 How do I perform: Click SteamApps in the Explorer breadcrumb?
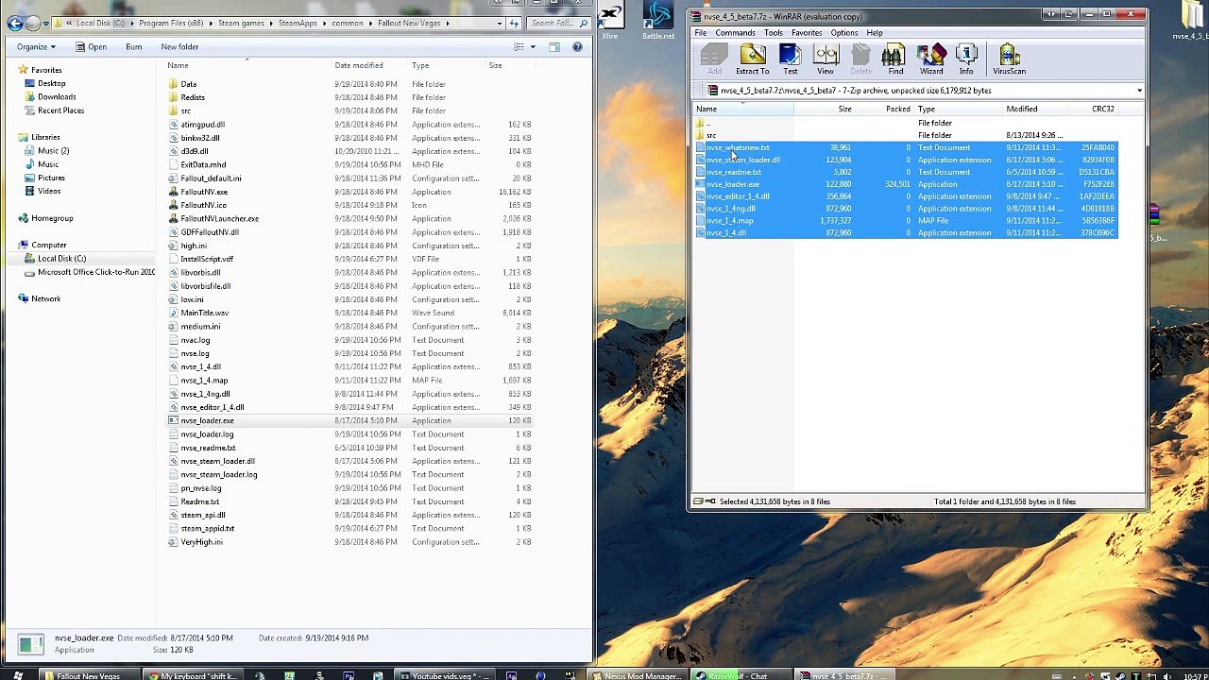click(x=297, y=23)
